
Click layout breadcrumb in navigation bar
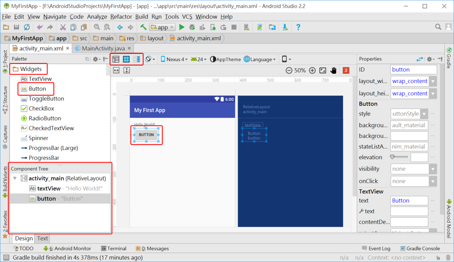(x=152, y=38)
